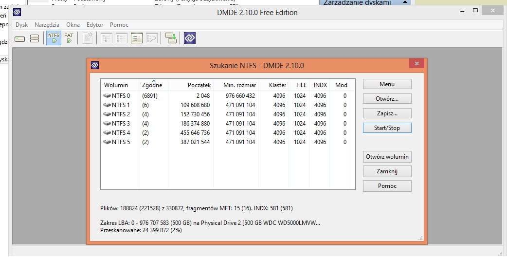
Task: Click the Menu button in search dialog
Action: (387, 84)
